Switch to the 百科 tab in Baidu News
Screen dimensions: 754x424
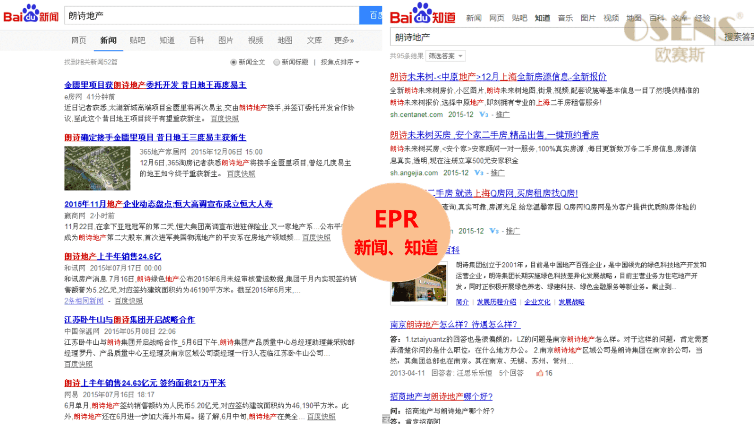[196, 40]
